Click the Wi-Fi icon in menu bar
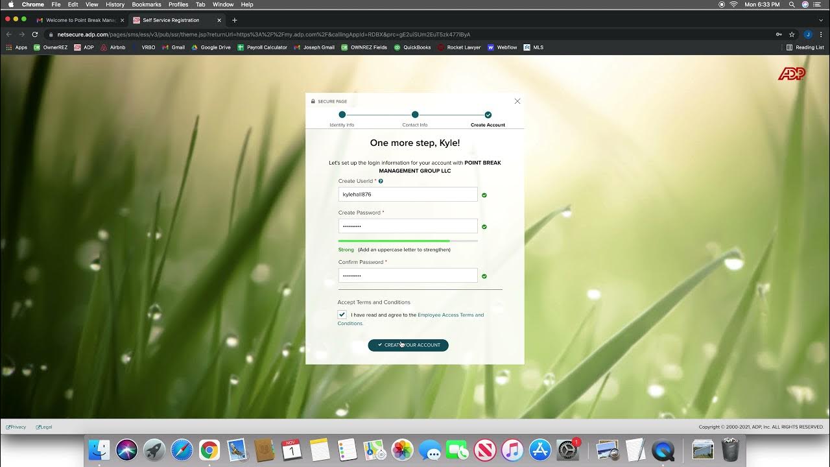The width and height of the screenshot is (830, 467). click(x=733, y=5)
